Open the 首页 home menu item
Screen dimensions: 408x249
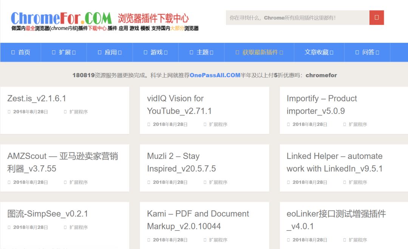point(20,52)
